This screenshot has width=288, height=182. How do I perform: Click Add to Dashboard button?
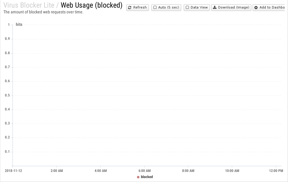point(269,8)
